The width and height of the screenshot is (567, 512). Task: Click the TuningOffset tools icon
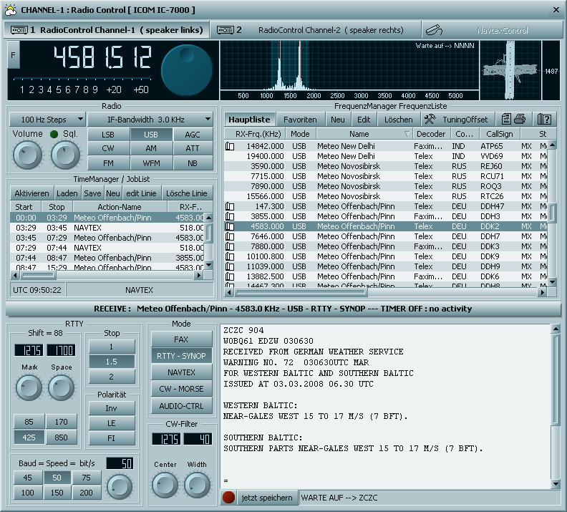click(x=430, y=120)
